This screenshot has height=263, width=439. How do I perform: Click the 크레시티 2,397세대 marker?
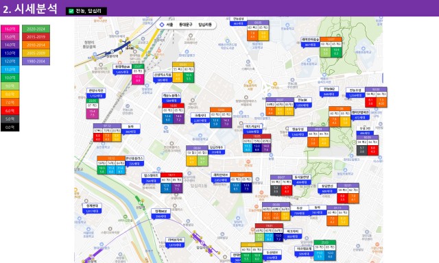pos(200,118)
